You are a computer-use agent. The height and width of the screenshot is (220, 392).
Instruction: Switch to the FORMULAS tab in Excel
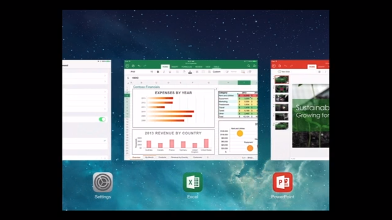point(186,67)
